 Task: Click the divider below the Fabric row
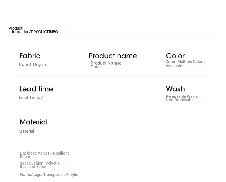[x=113, y=77]
